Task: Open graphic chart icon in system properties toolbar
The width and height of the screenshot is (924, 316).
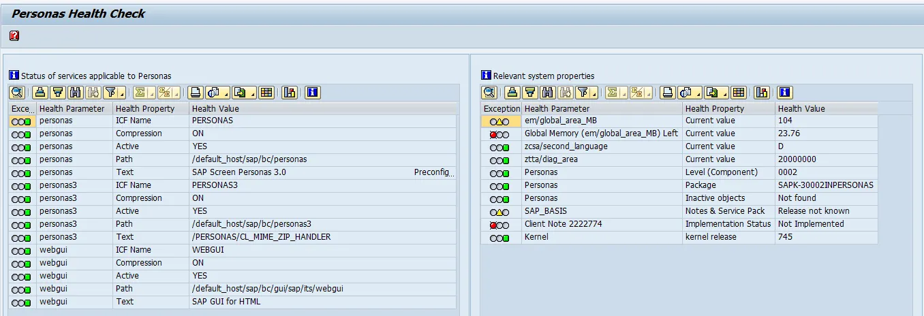Action: (x=762, y=93)
